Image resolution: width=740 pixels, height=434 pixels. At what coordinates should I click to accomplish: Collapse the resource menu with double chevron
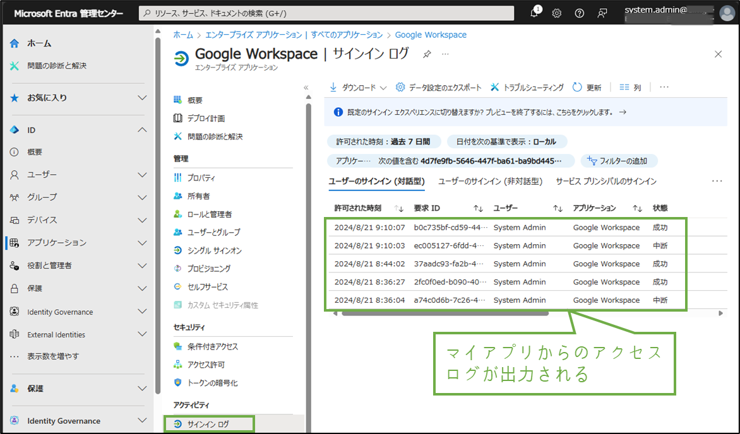pyautogui.click(x=306, y=88)
